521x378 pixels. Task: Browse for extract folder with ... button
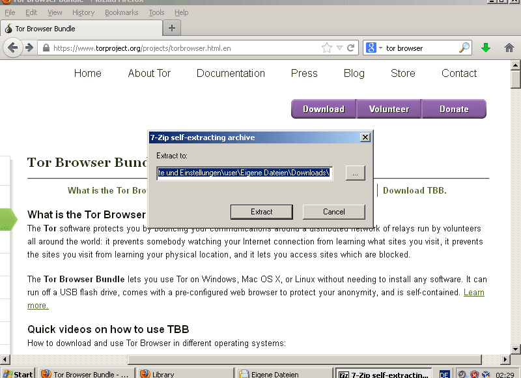click(354, 173)
